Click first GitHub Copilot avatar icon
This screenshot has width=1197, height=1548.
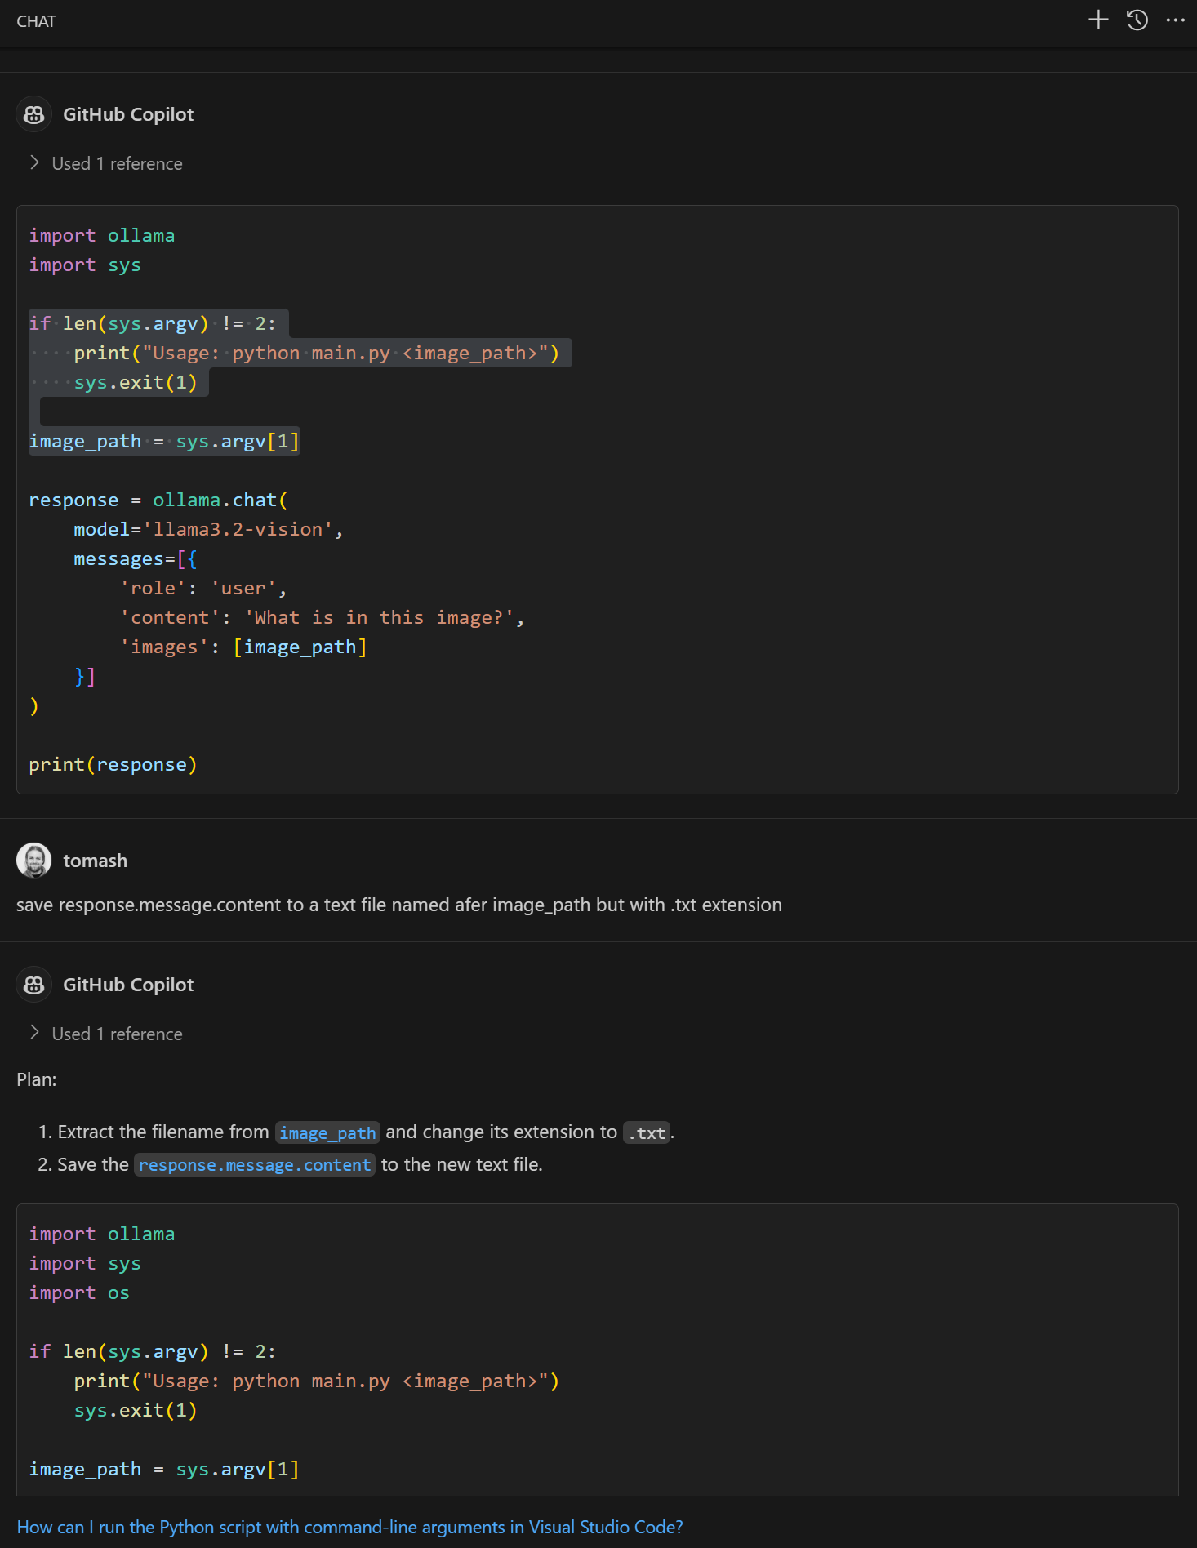pos(33,114)
